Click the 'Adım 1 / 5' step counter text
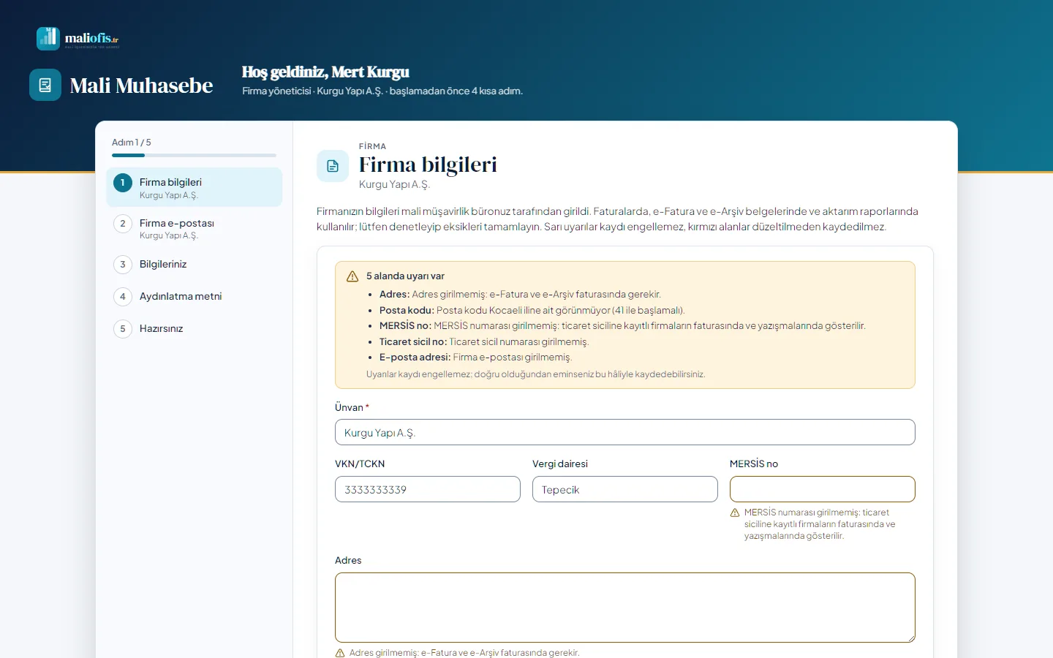 132,143
